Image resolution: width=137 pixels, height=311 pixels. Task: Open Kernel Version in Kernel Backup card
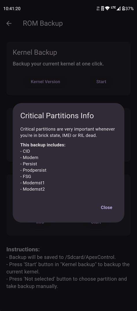(45, 82)
